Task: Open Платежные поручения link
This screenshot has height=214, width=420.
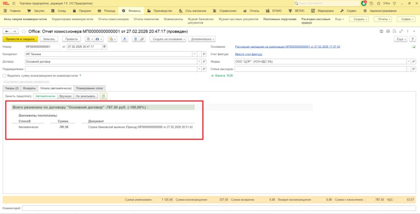Action: click(280, 19)
